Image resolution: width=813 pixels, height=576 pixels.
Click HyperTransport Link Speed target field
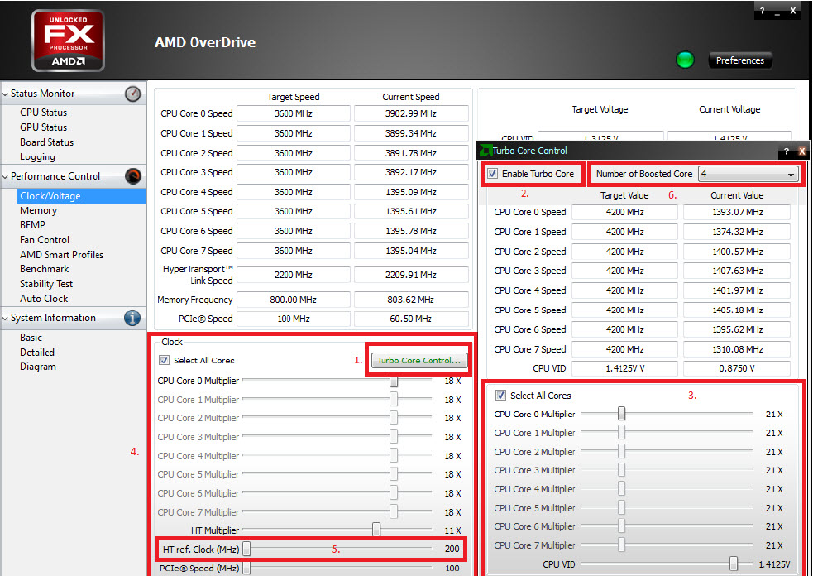pos(294,275)
